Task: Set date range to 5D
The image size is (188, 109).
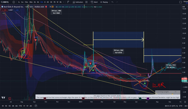Action: [x=6, y=106]
